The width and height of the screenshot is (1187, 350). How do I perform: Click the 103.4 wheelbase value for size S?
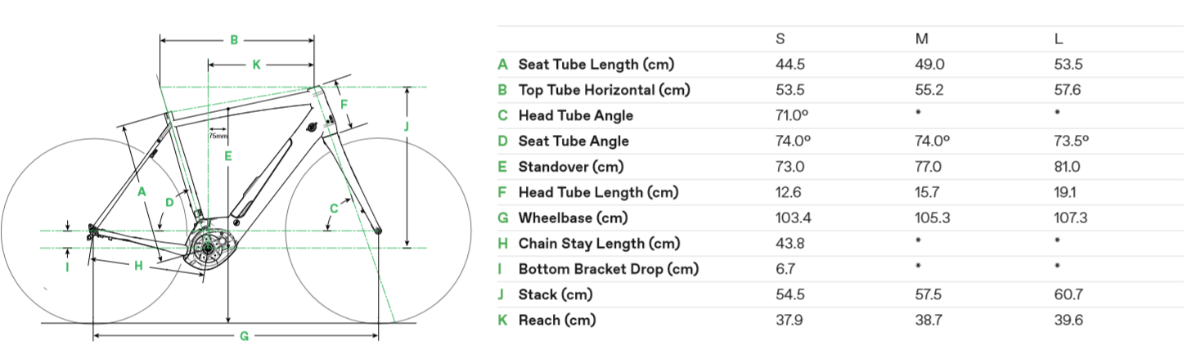click(x=792, y=218)
